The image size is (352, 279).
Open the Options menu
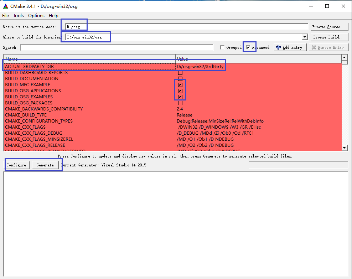pos(36,15)
